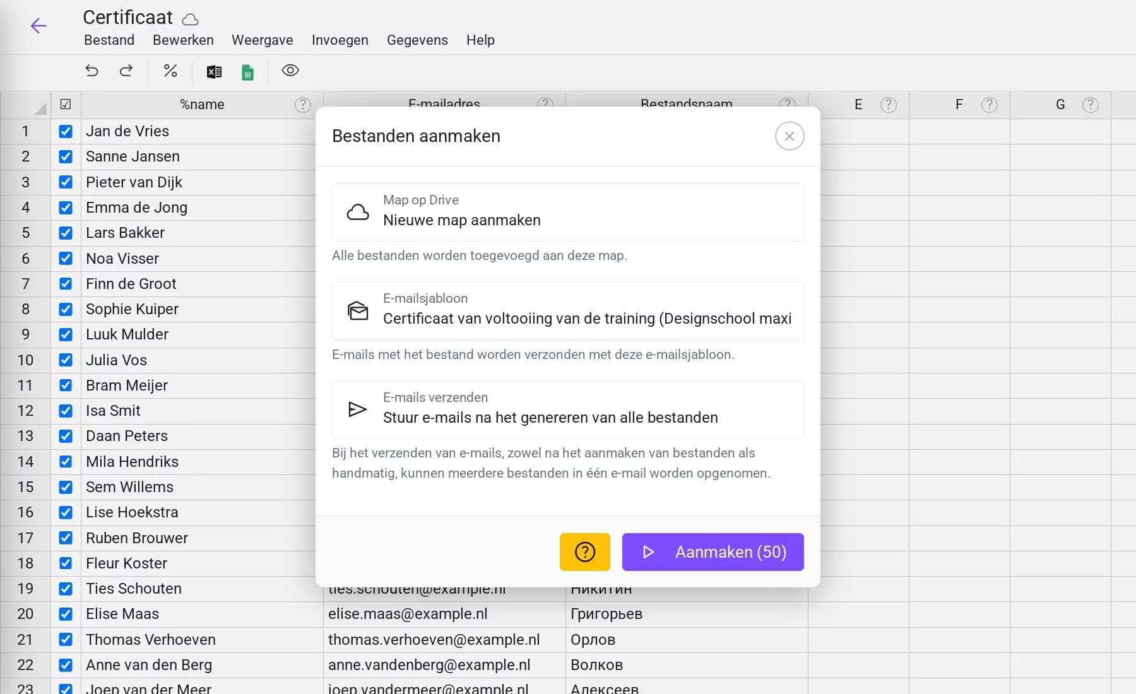
Task: Select row number 12 header
Action: pyautogui.click(x=25, y=411)
